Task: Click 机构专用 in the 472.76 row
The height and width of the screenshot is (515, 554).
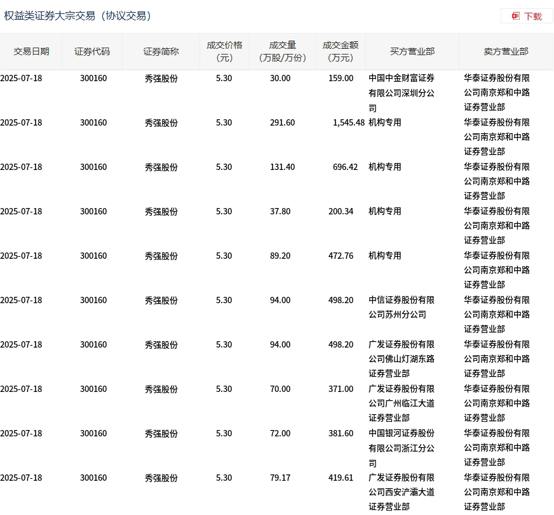Action: coord(385,256)
